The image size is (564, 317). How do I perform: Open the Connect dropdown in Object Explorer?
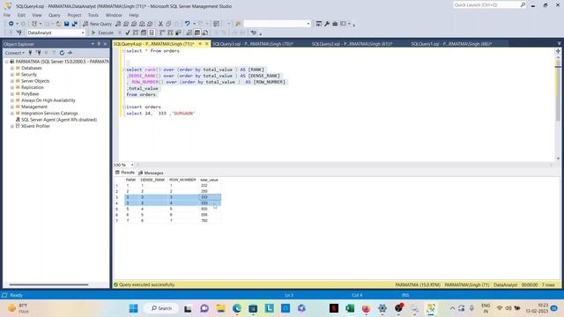pos(15,53)
